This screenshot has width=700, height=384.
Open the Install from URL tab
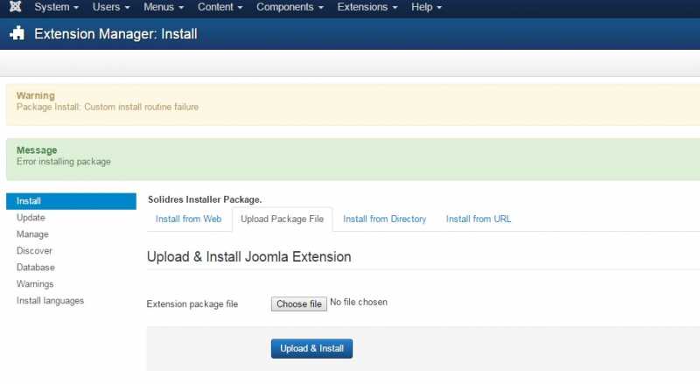tap(478, 219)
